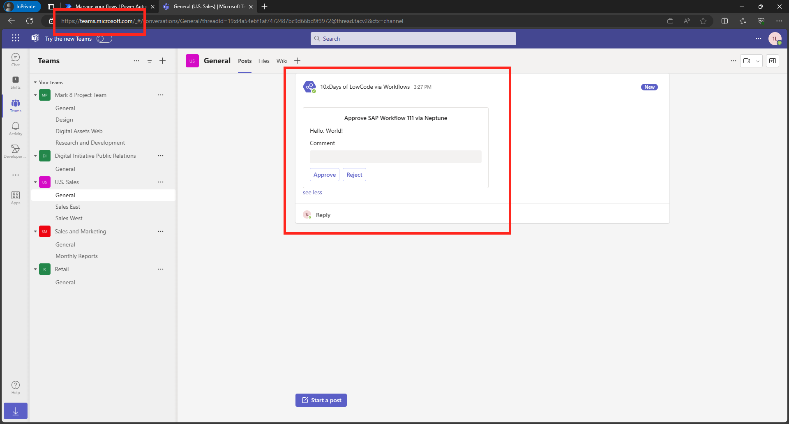
Task: Collapse Digital Initiative Public Relations team
Action: [x=35, y=156]
